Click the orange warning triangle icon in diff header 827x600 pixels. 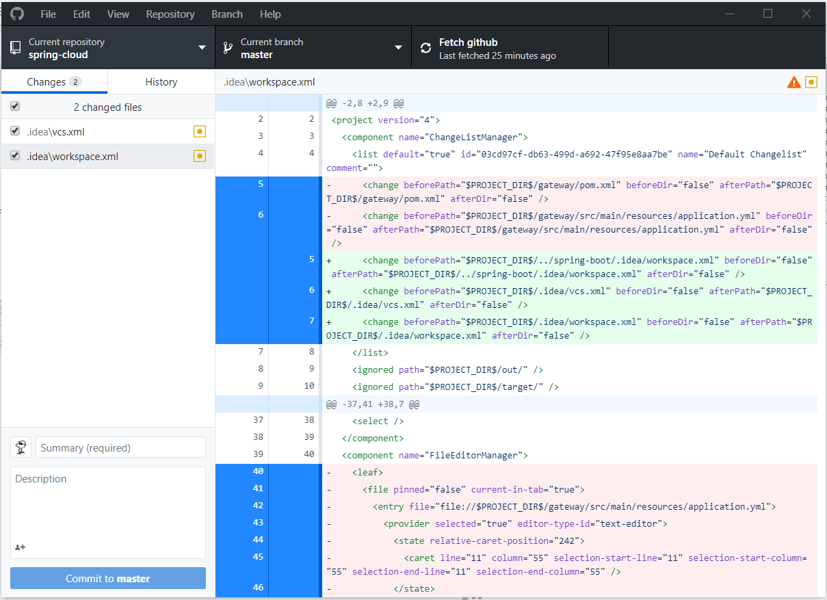pos(793,82)
